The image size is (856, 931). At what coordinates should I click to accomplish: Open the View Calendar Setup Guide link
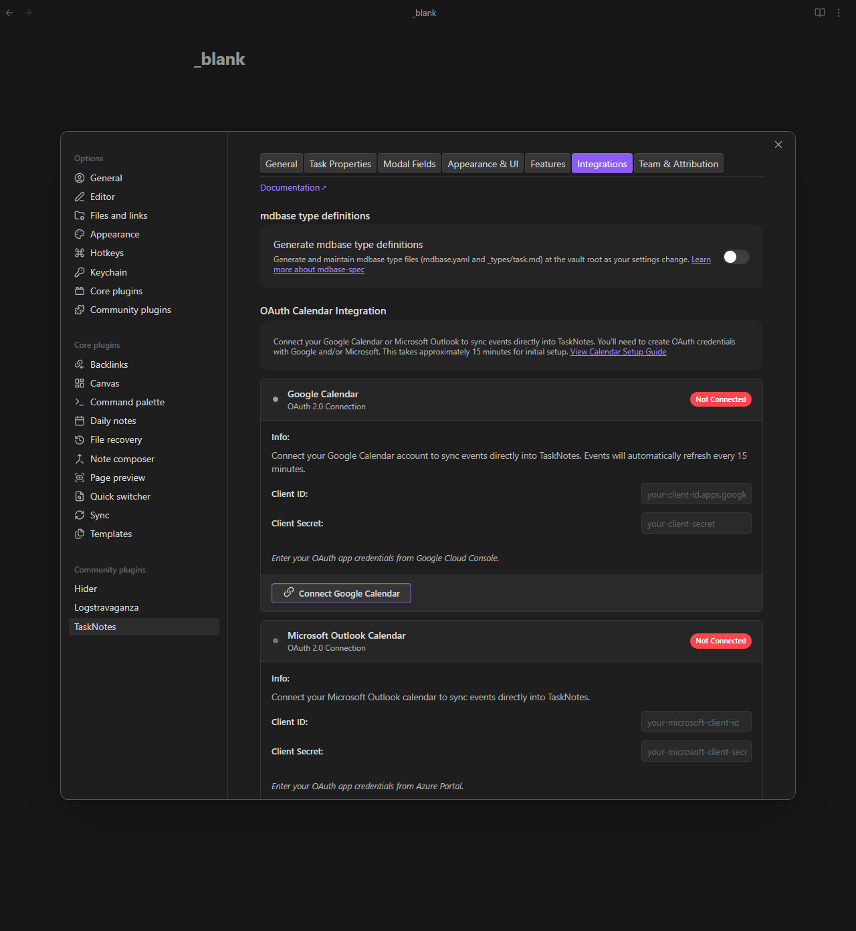tap(618, 352)
